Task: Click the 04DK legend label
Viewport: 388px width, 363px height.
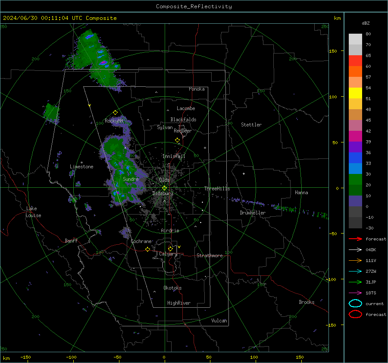Action: tap(371, 250)
